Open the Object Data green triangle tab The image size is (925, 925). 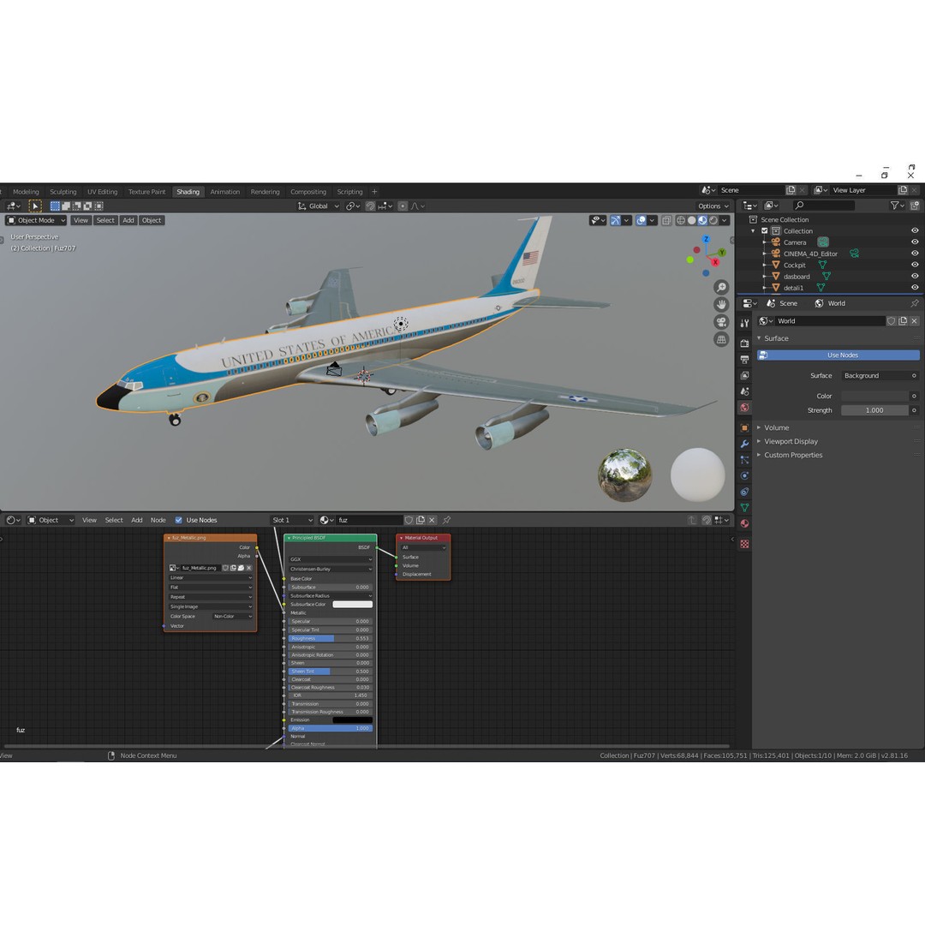tap(744, 507)
